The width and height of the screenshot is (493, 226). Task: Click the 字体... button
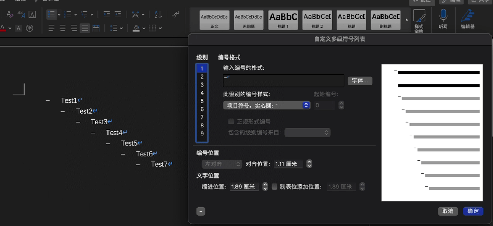(360, 81)
